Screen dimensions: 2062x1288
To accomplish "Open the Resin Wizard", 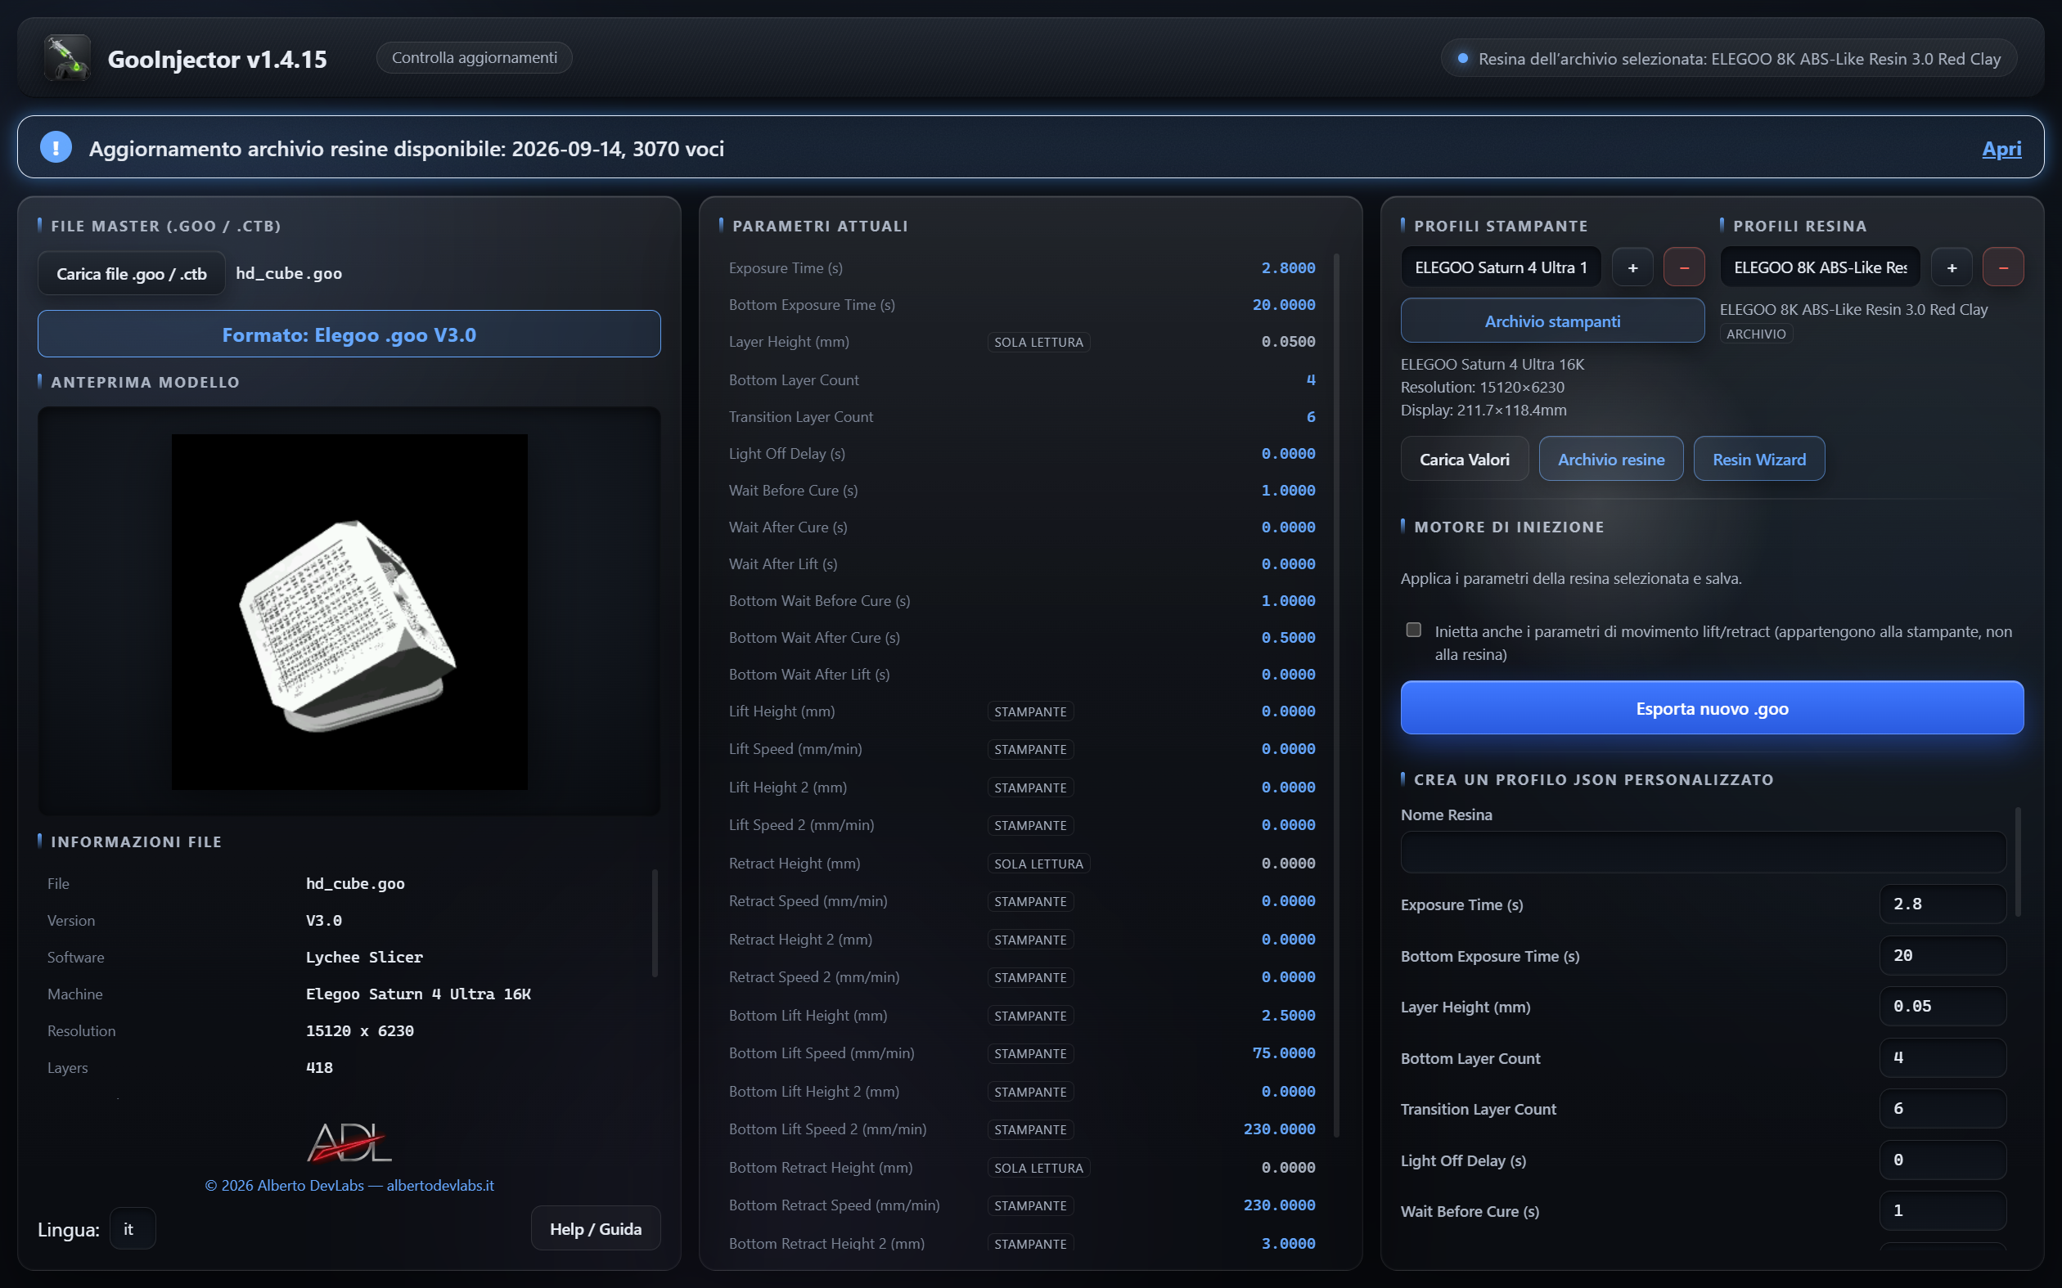I will click(x=1758, y=459).
